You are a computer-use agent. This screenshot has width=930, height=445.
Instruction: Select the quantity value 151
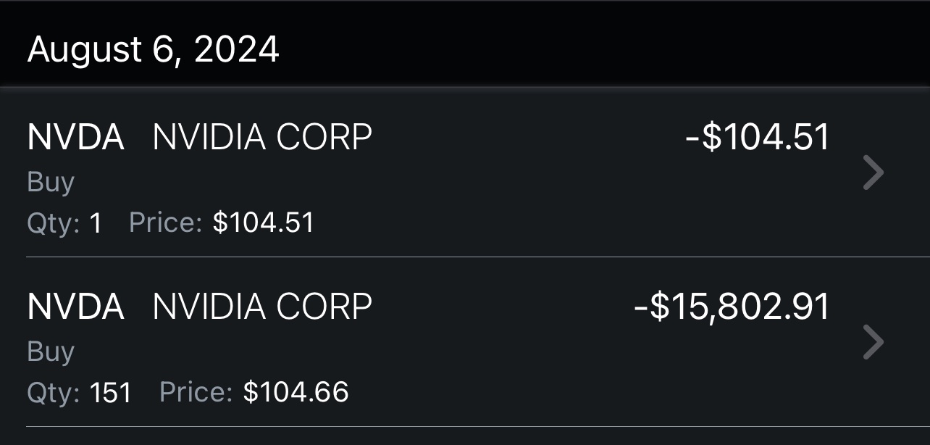point(110,393)
